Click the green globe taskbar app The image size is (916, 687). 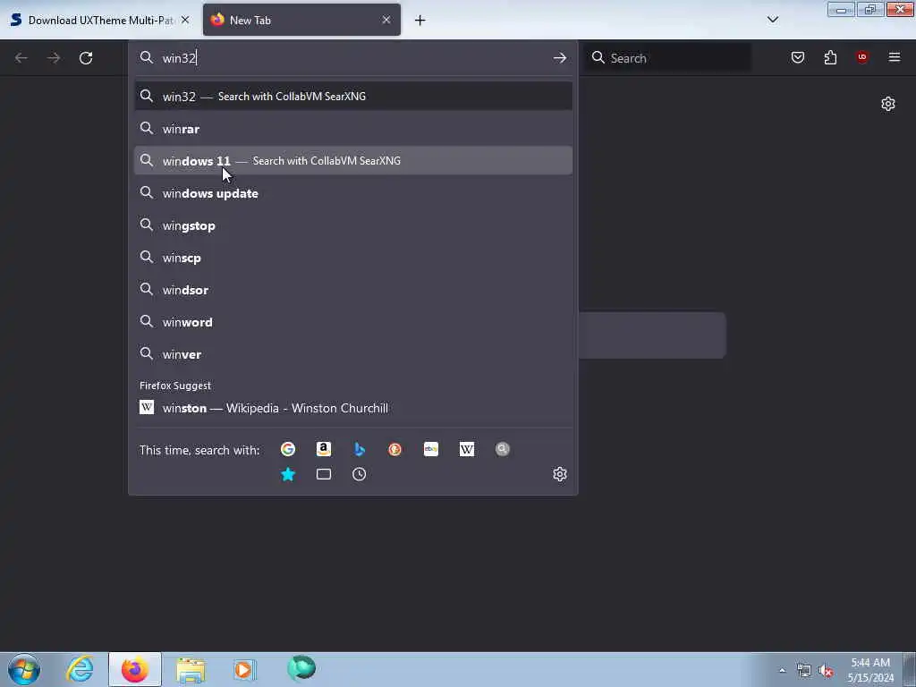301,669
